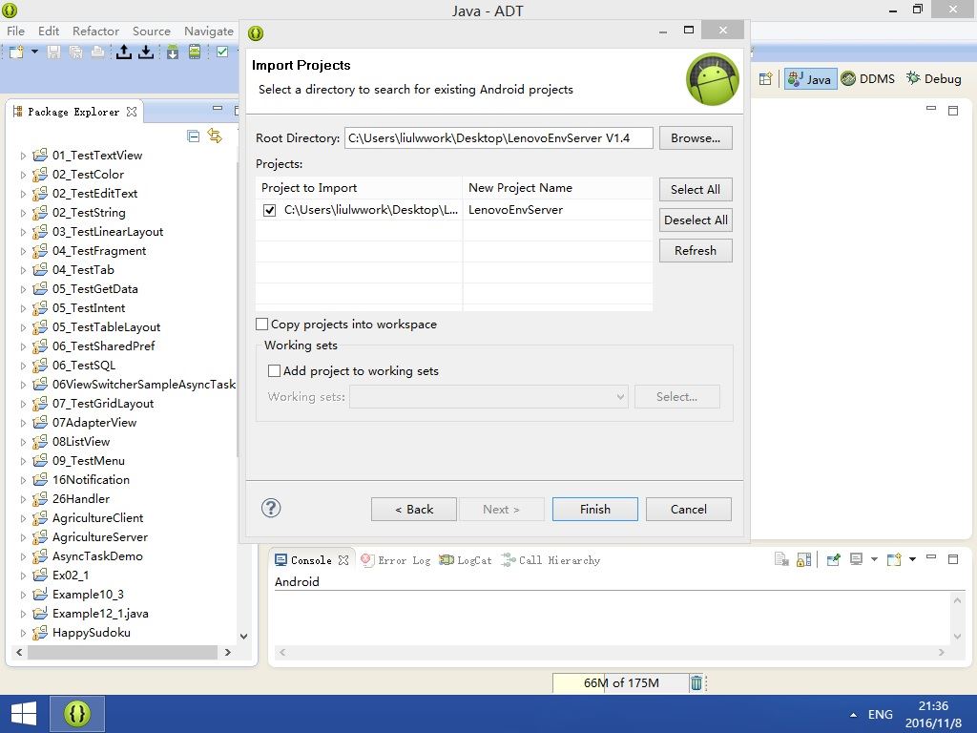Screen dimensions: 977x733
Task: Click the Finish button
Action: [595, 510]
